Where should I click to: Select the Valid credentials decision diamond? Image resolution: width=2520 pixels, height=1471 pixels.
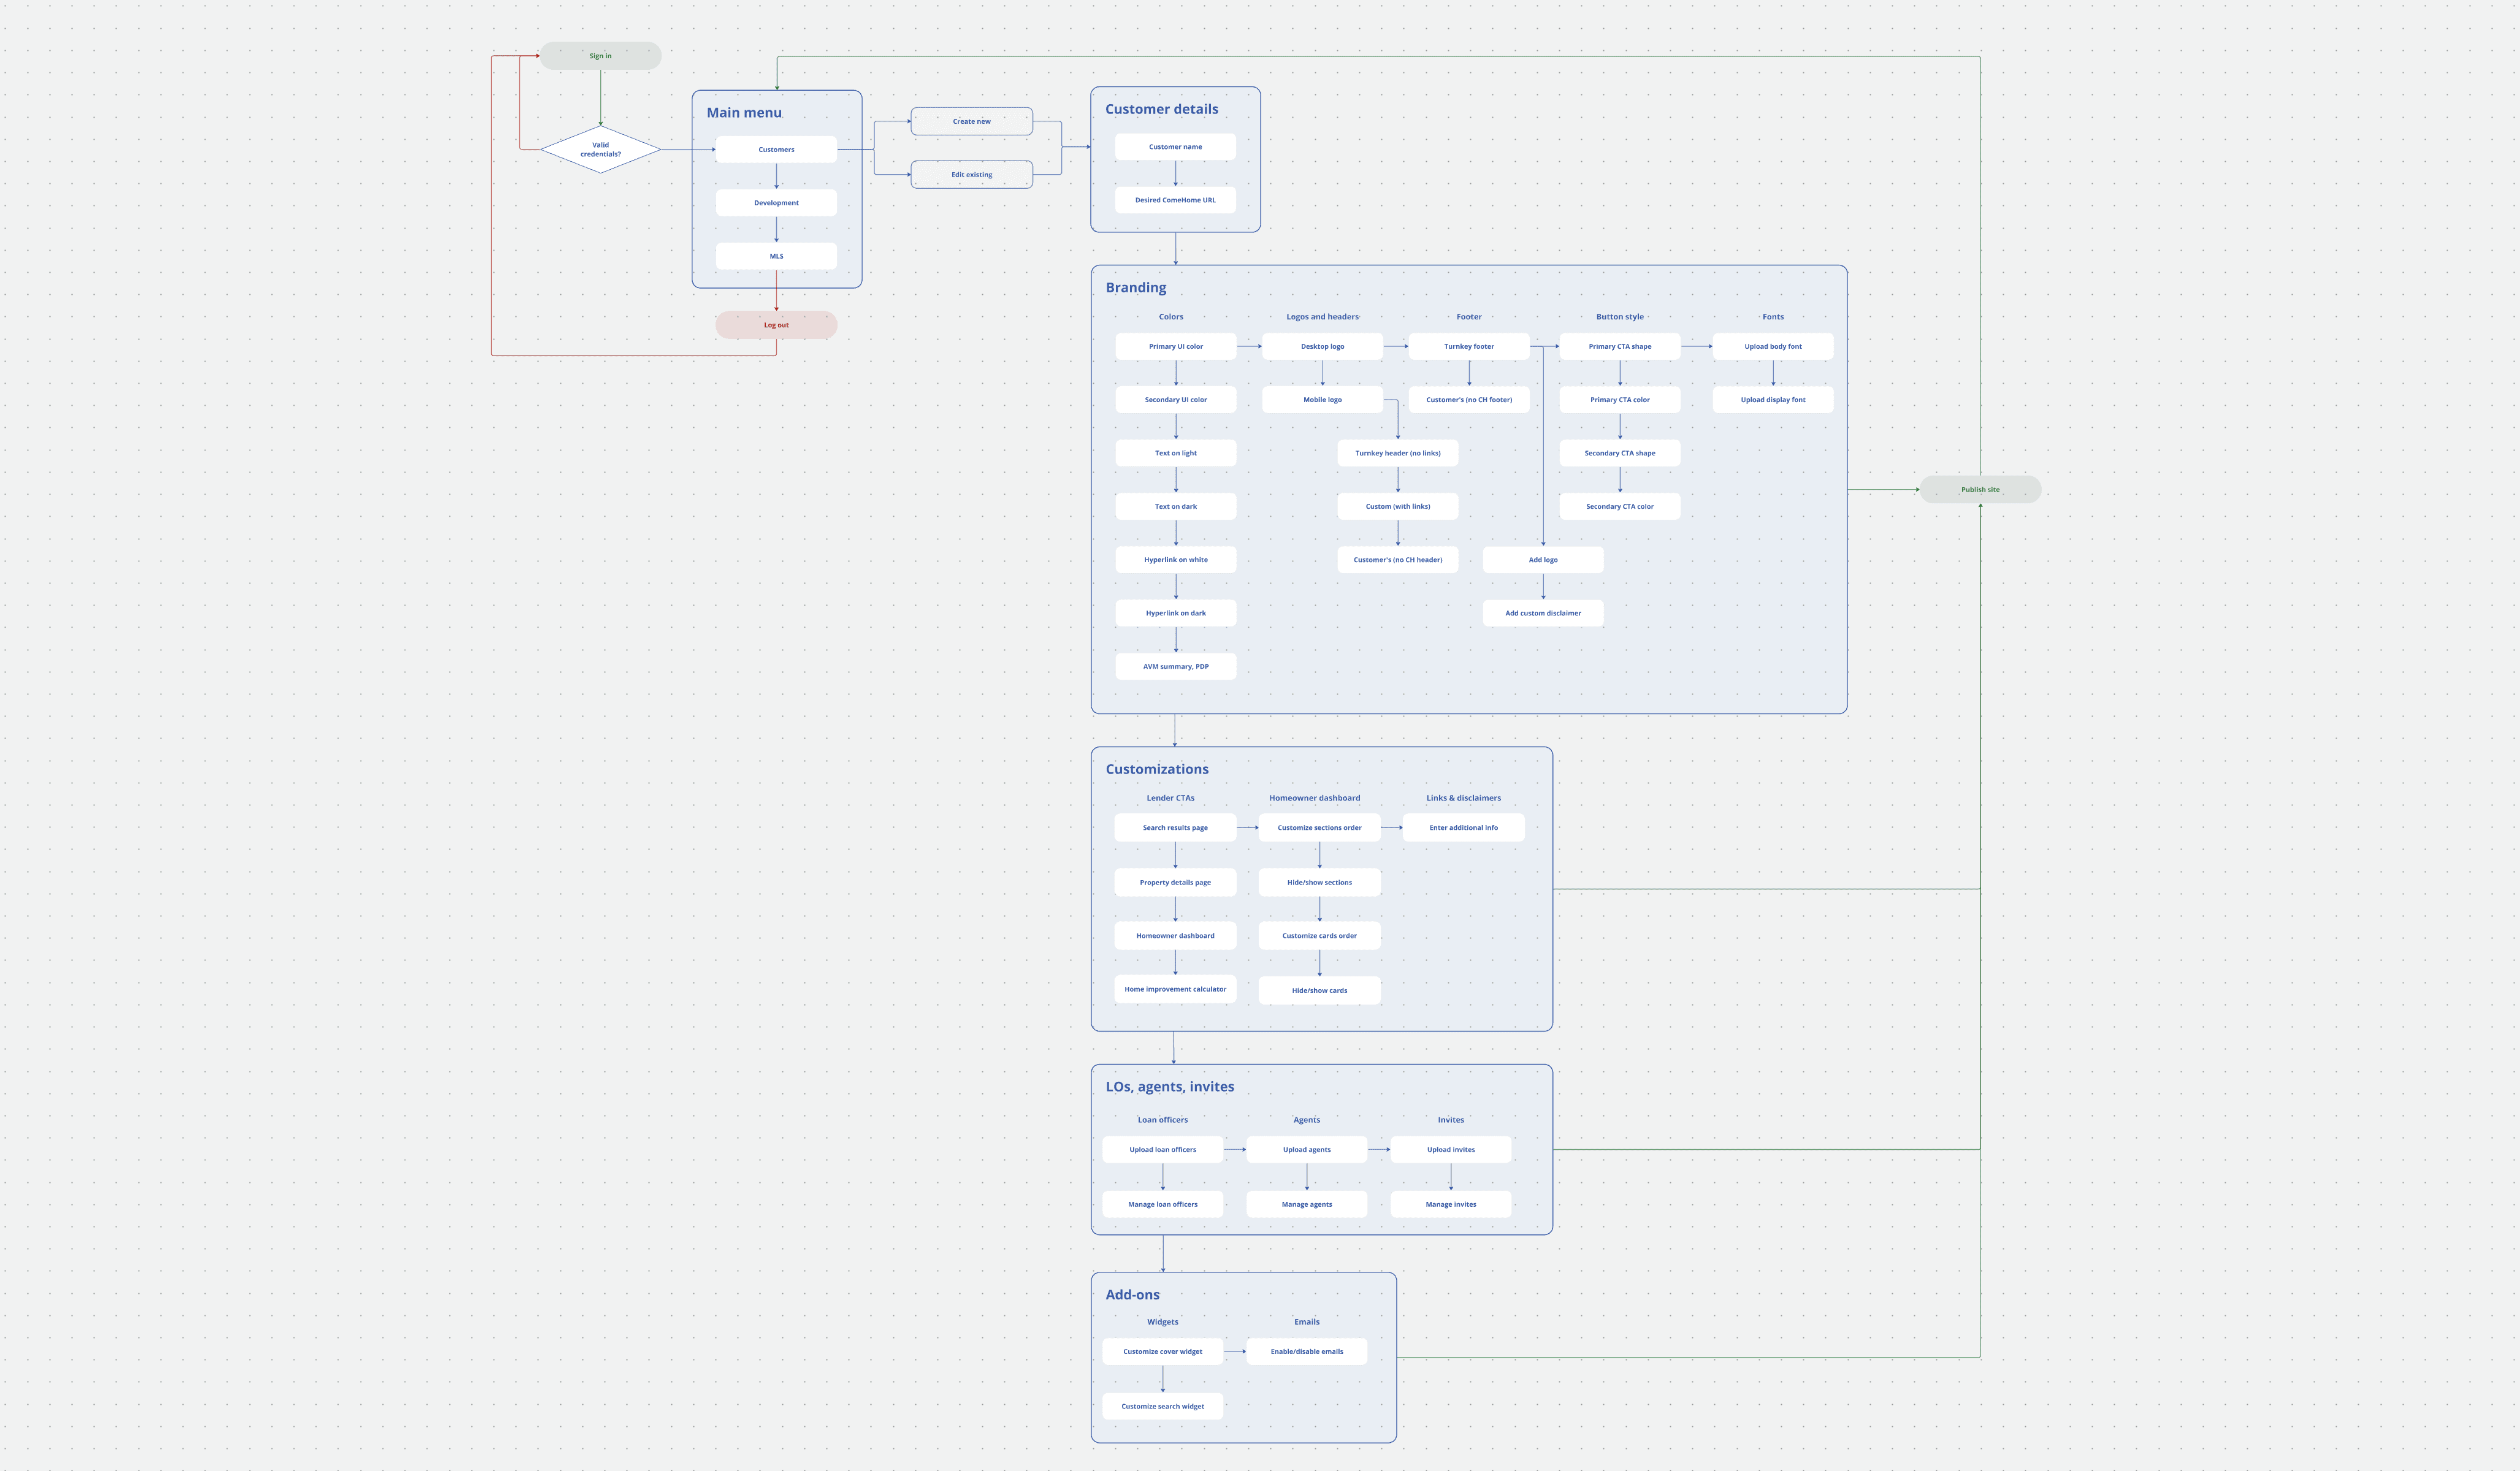(x=600, y=150)
